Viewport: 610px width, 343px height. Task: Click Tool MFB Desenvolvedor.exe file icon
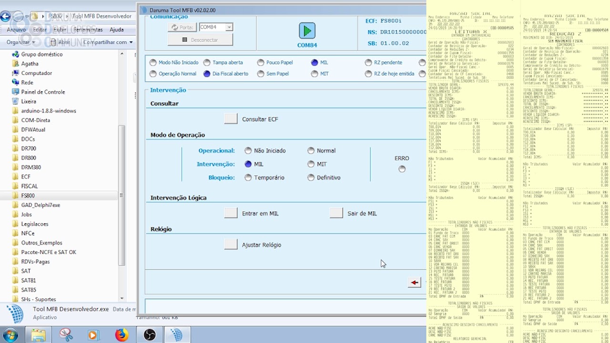14,314
